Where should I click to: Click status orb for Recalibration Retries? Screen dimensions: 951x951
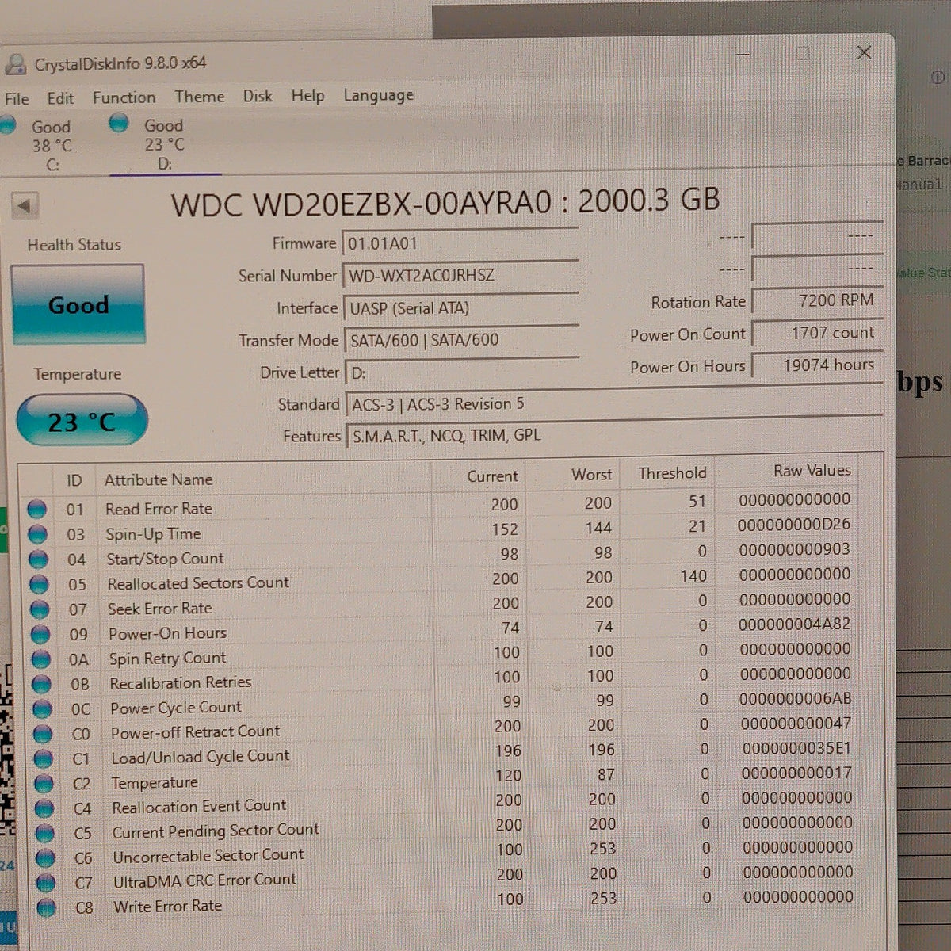[x=41, y=684]
